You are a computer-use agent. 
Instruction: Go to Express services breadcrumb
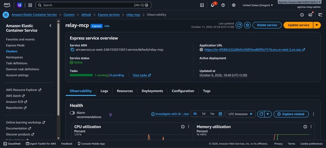point(109,14)
